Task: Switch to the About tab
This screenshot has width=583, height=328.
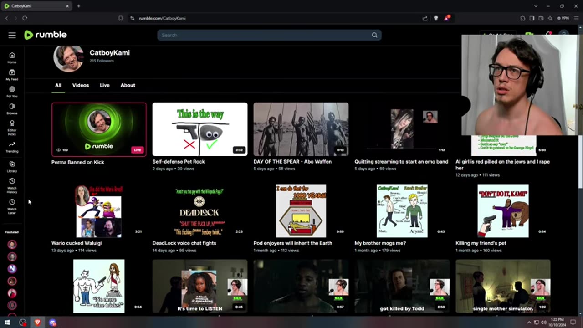Action: 128,85
